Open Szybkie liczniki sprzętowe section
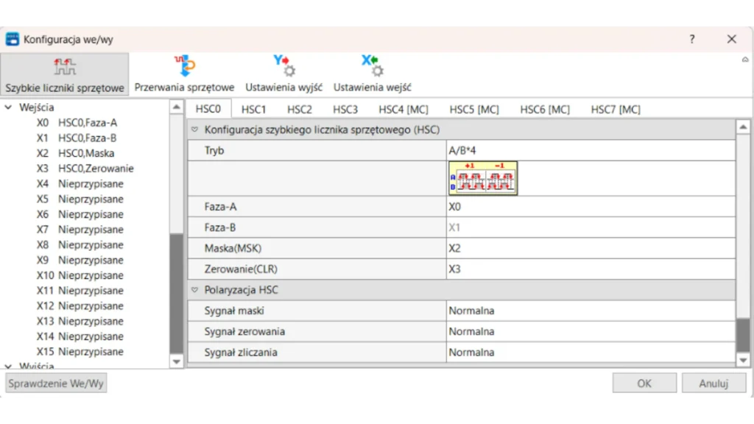The width and height of the screenshot is (754, 424). click(65, 74)
